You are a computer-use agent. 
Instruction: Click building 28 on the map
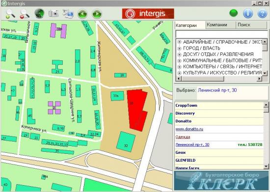121,75
